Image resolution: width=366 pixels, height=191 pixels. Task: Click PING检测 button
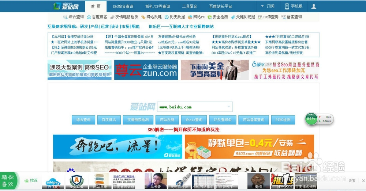point(283,120)
